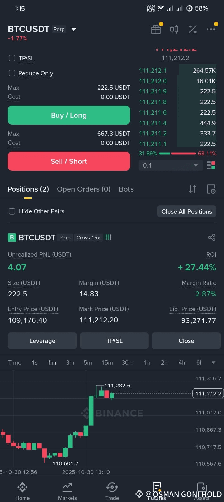Tap the Buy / Long button
Screen dimensions: 224x502
pyautogui.click(x=69, y=115)
